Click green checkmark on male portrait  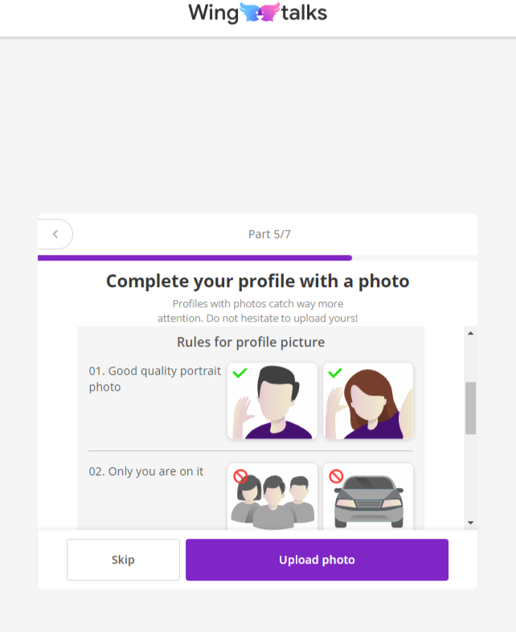240,373
